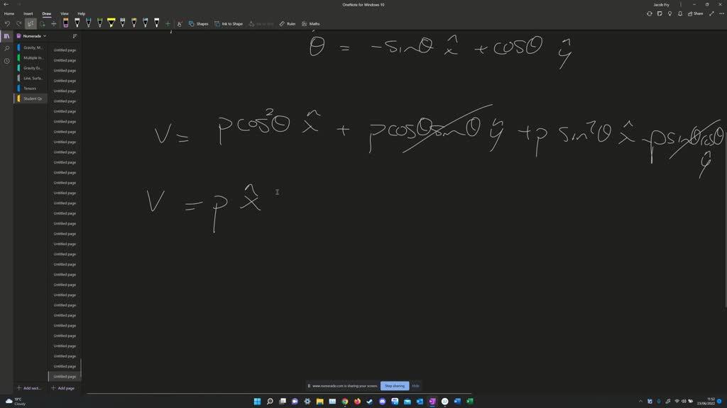Open weather widget showing Cloudy
This screenshot has width=727, height=408.
(x=16, y=401)
